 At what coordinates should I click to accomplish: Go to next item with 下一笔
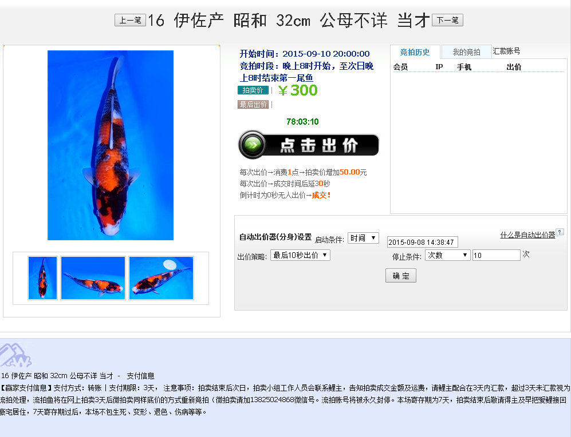pos(447,20)
